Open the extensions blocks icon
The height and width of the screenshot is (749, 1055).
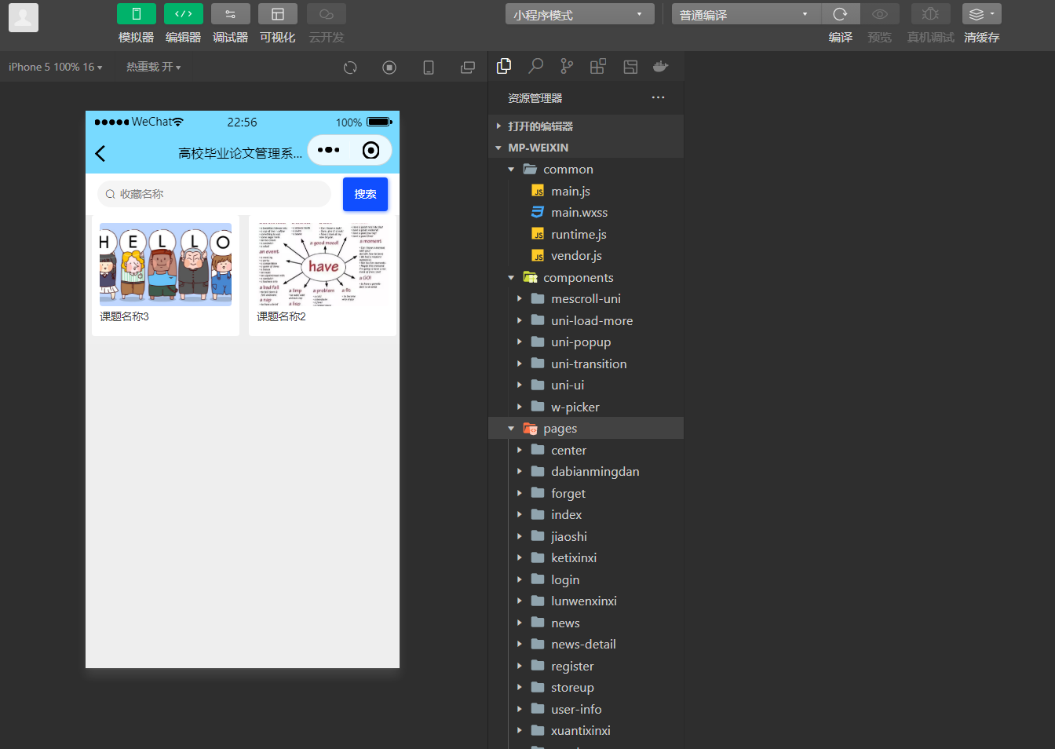tap(598, 67)
